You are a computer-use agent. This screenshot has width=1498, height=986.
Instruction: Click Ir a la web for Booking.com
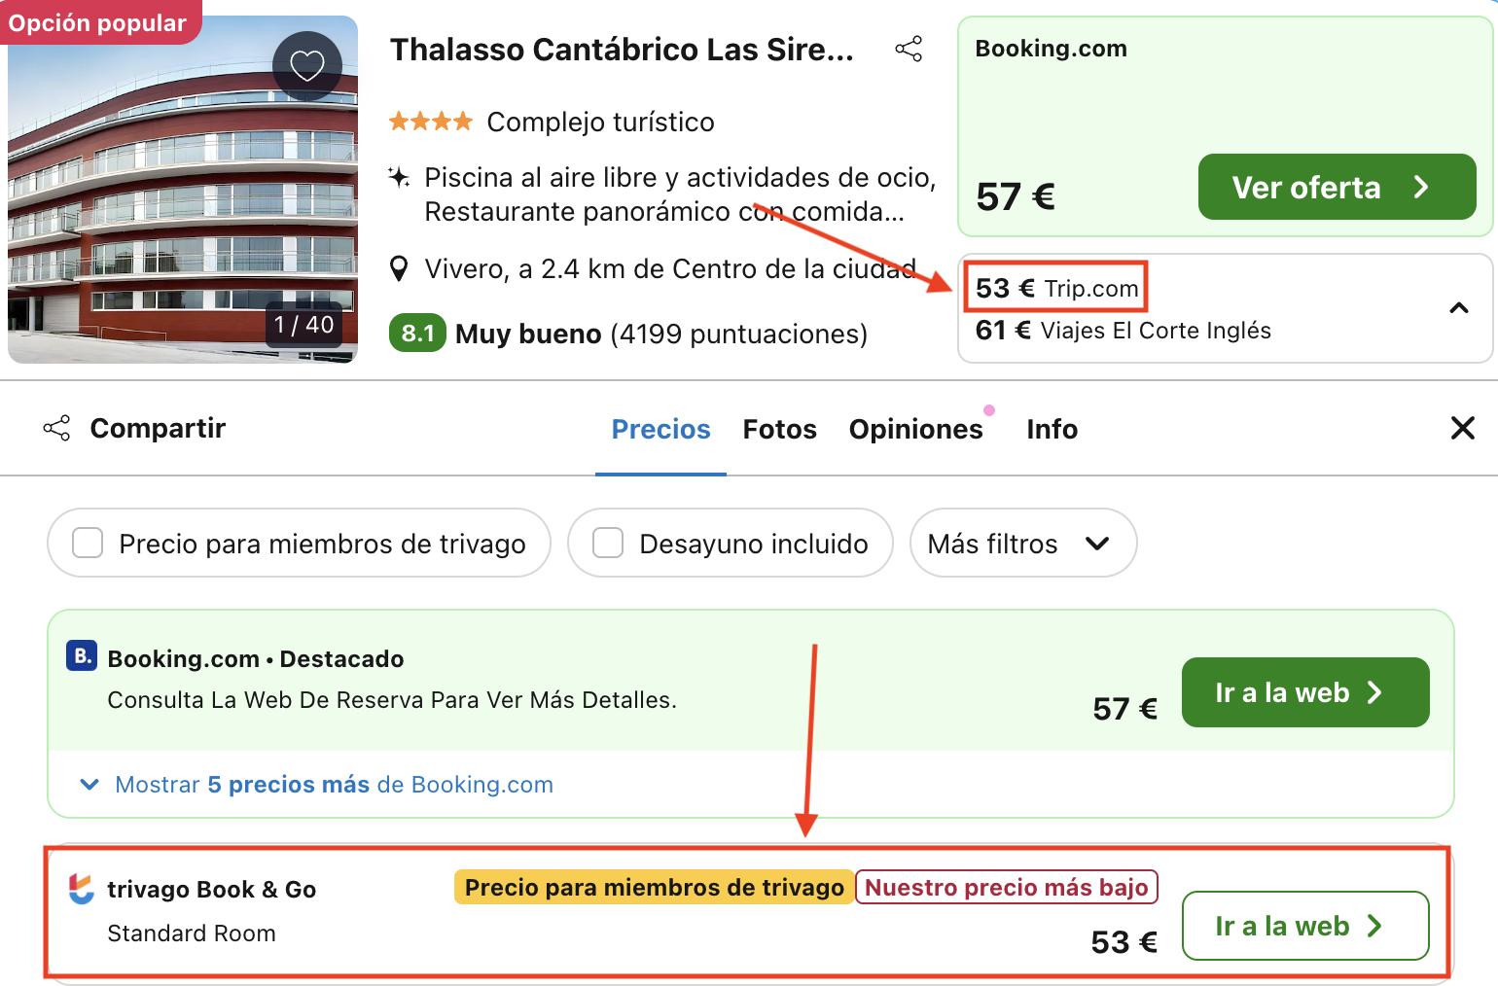point(1304,692)
